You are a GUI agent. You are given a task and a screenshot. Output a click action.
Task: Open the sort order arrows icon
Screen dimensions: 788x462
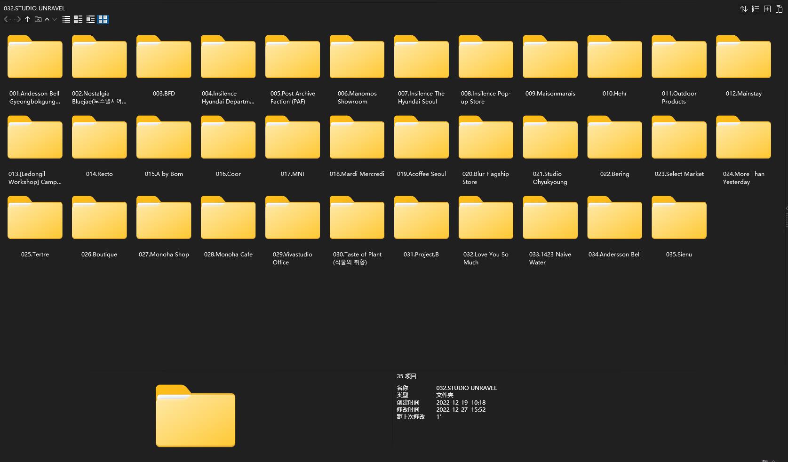click(743, 9)
